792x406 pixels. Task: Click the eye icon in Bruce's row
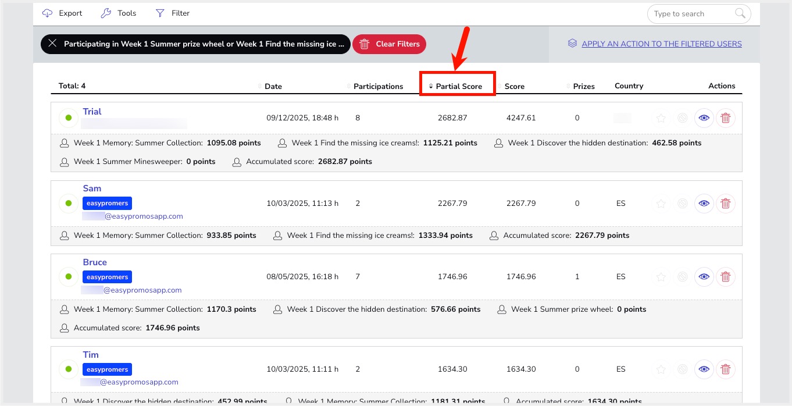pos(704,277)
